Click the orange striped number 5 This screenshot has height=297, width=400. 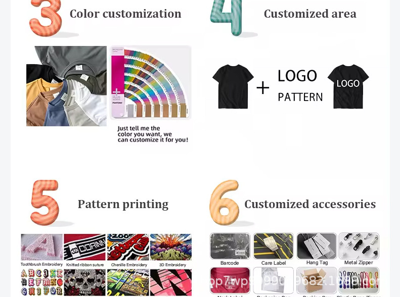coord(45,203)
